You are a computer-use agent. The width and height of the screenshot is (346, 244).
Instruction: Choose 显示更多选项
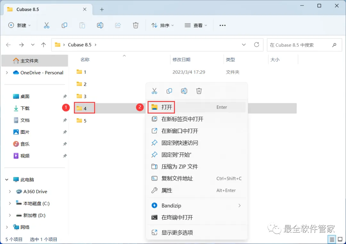(196, 232)
